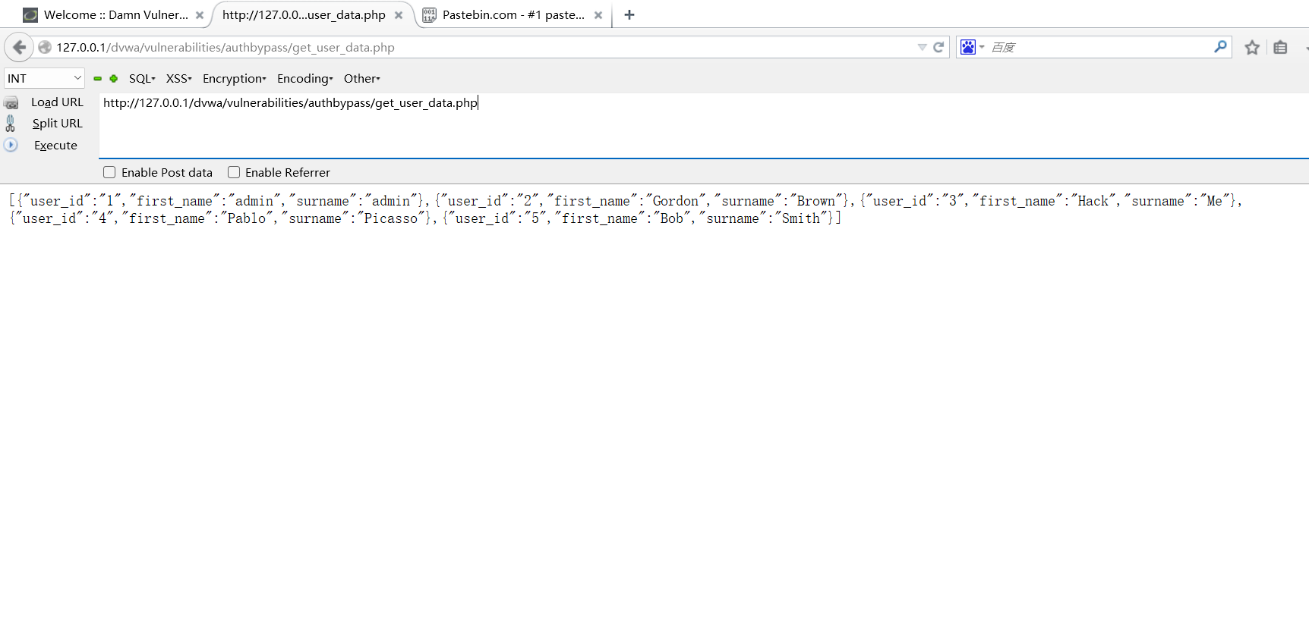Click the DVWA tab favicon

tap(30, 14)
